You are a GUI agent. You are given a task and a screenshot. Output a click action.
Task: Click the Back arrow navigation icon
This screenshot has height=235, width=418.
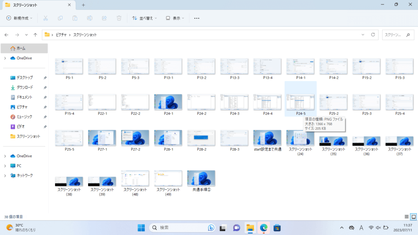pos(7,35)
